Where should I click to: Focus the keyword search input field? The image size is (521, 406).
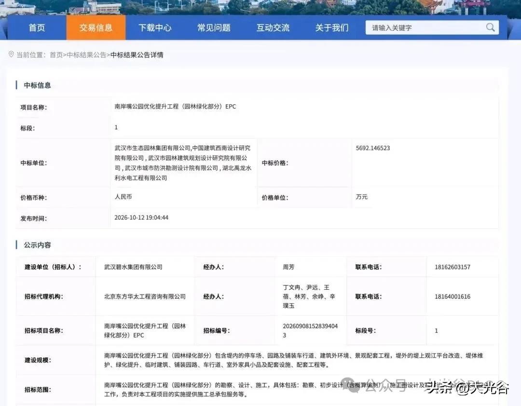(432, 27)
